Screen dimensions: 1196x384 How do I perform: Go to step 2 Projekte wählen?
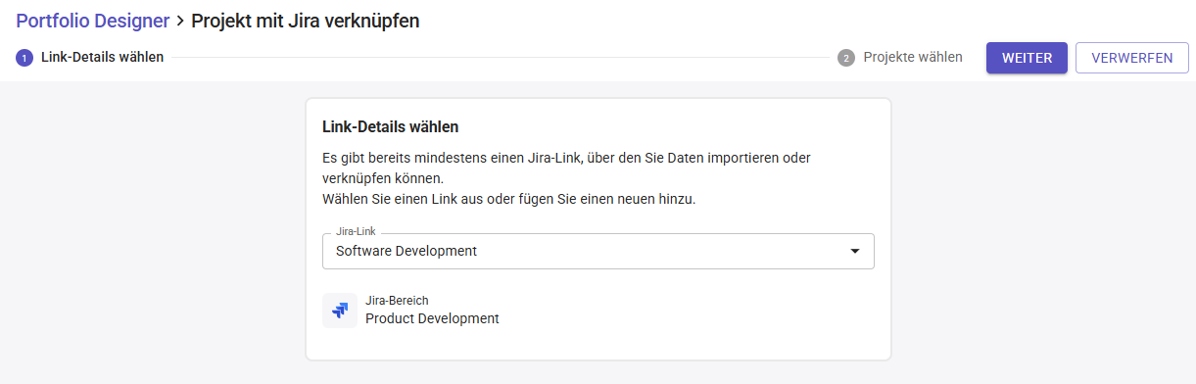click(x=900, y=57)
